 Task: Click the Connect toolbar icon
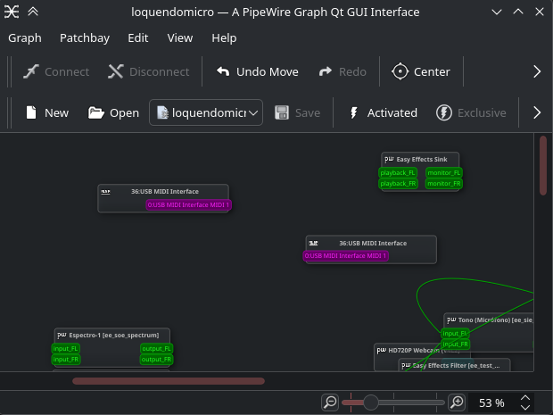click(x=31, y=71)
